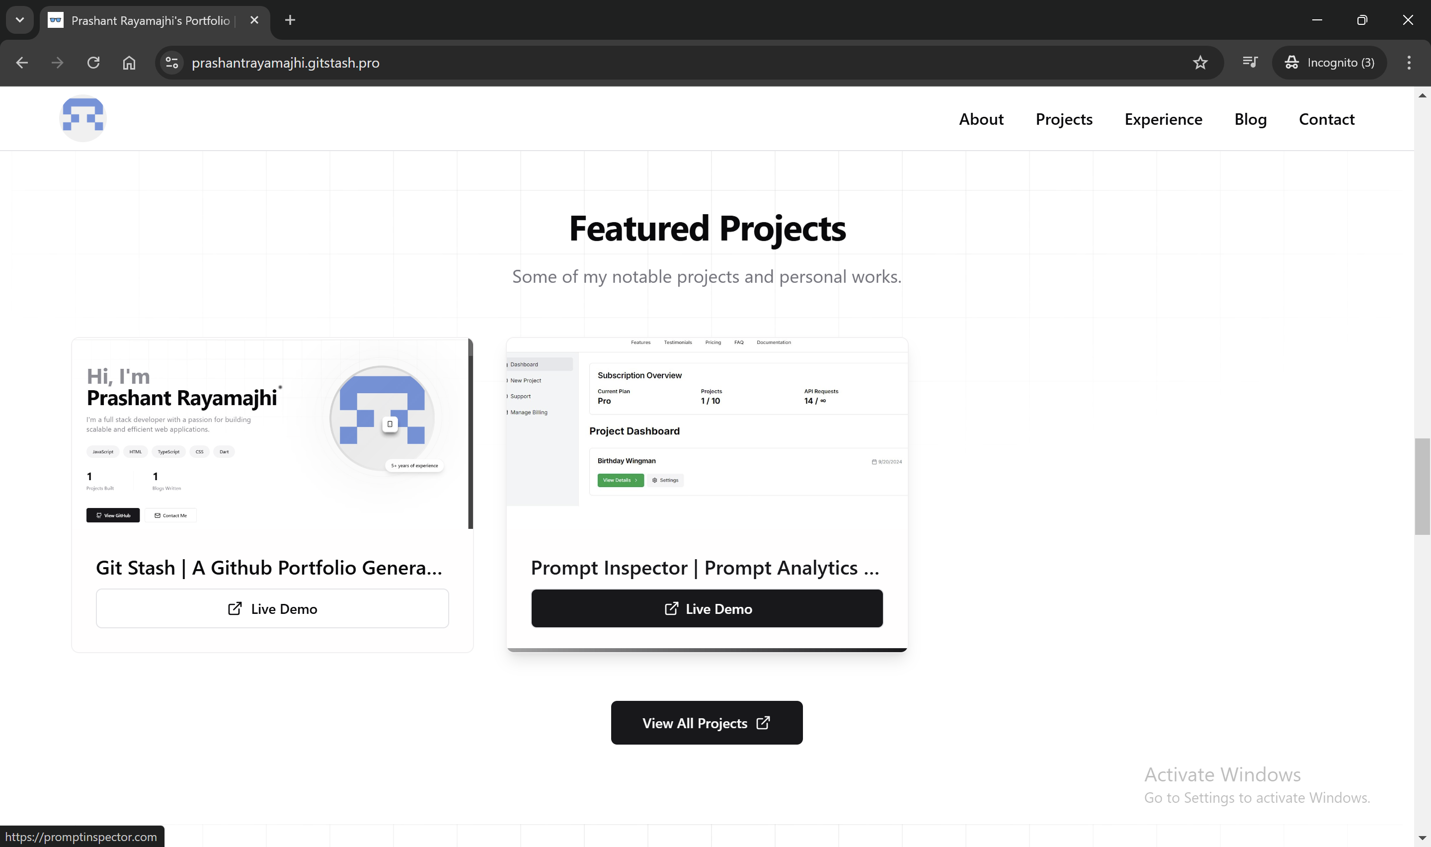Click the Incognito profile indicator
Screen dimensions: 1431x847
click(1330, 63)
